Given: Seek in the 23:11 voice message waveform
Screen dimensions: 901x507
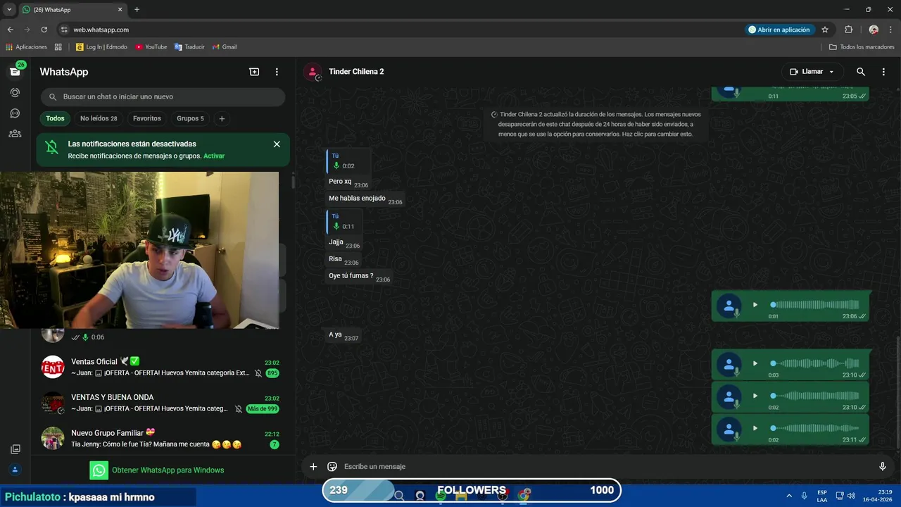Looking at the screenshot, I should tap(815, 428).
